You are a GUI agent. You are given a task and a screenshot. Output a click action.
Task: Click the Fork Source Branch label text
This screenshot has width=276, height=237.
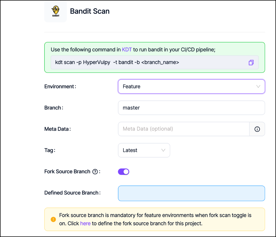click(67, 172)
